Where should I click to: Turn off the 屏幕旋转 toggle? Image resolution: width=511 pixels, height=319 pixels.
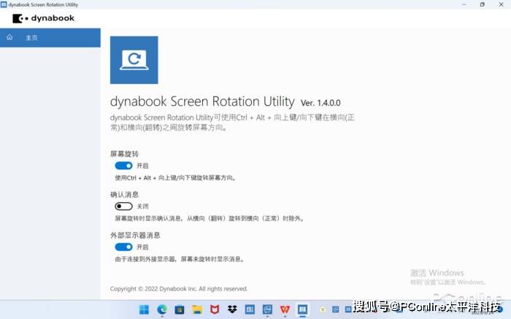point(123,166)
